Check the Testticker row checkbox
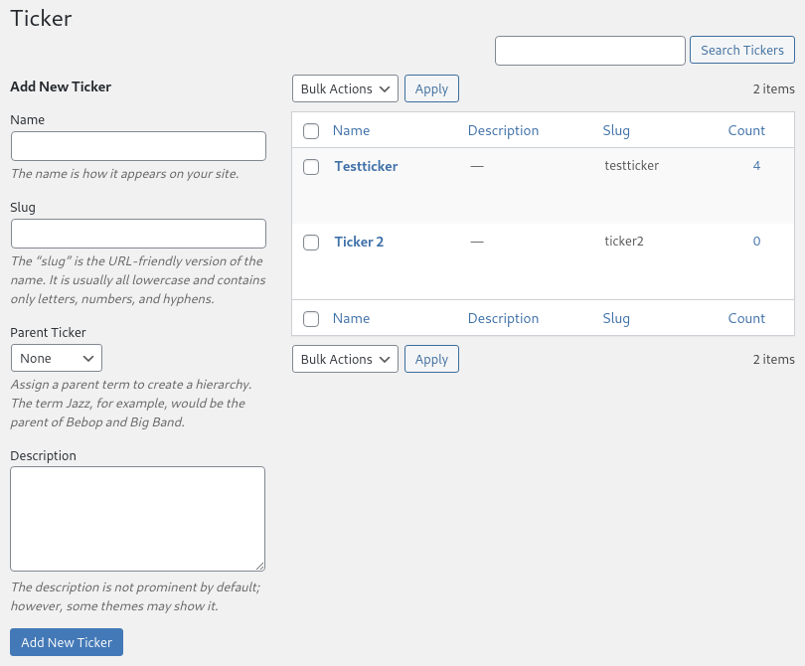 click(311, 167)
